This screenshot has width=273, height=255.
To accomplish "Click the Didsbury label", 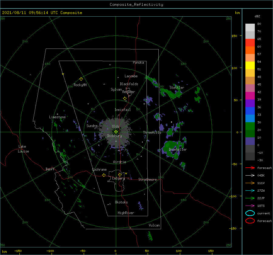I will click(x=114, y=136).
